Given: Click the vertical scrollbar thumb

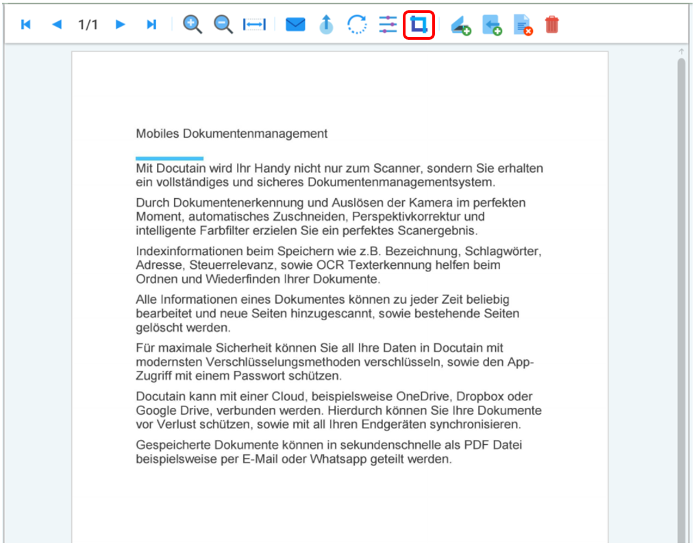Looking at the screenshot, I should point(681,274).
